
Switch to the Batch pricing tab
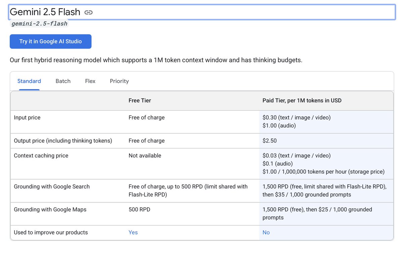pyautogui.click(x=63, y=81)
